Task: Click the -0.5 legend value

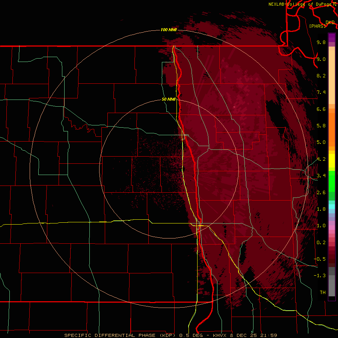Action: tap(320, 259)
